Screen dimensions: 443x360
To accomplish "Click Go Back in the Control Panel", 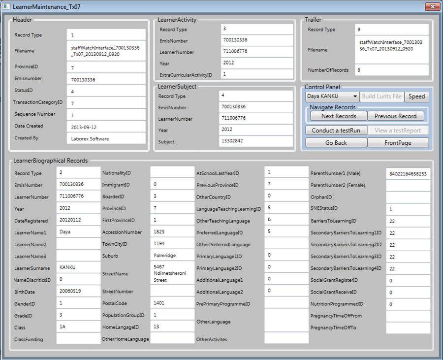I will click(x=337, y=142).
